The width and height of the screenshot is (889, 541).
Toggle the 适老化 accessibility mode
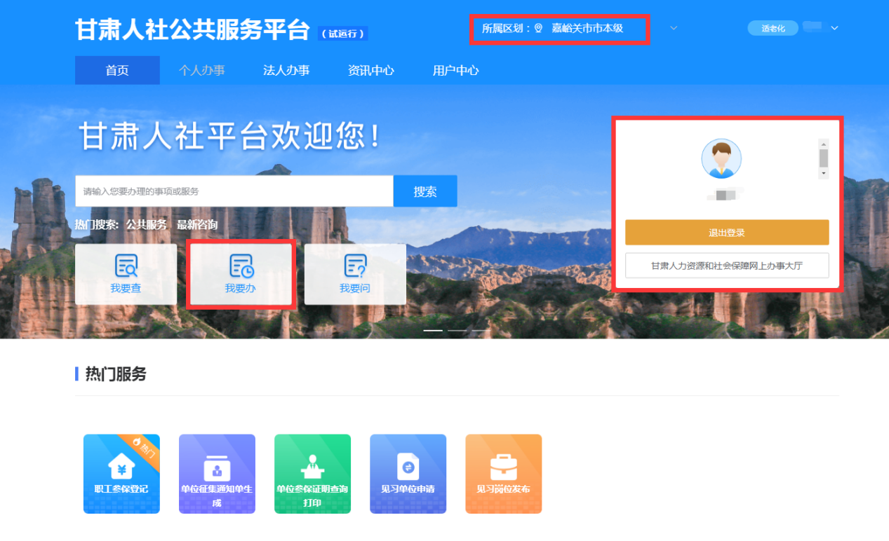[773, 29]
